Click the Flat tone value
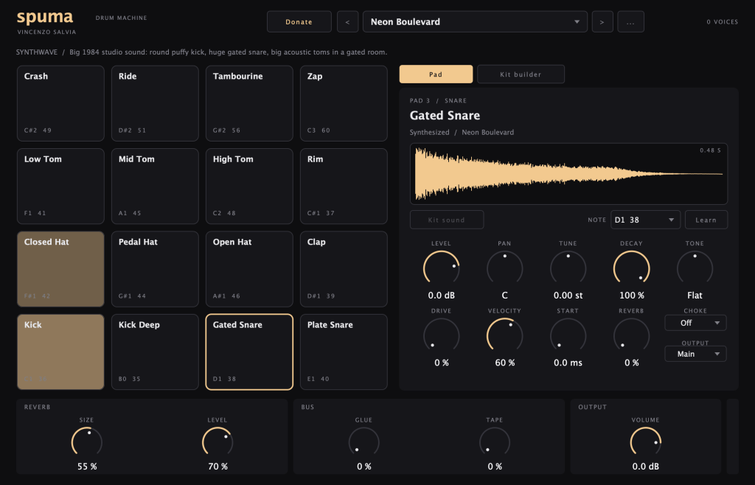The width and height of the screenshot is (755, 485). [695, 295]
